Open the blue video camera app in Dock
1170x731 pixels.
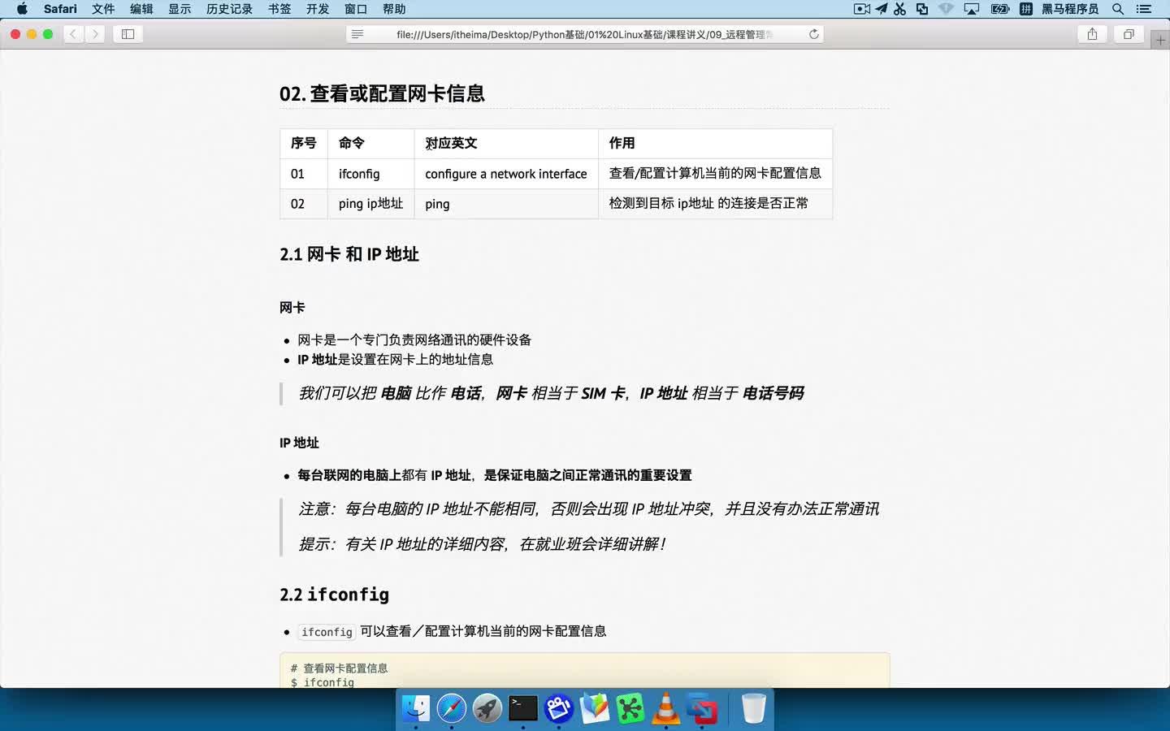pos(559,708)
